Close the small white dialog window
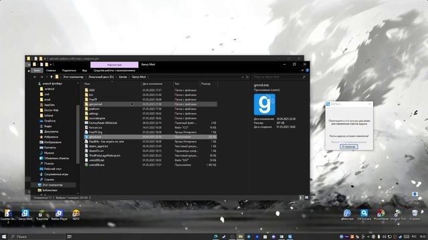 click(x=370, y=104)
